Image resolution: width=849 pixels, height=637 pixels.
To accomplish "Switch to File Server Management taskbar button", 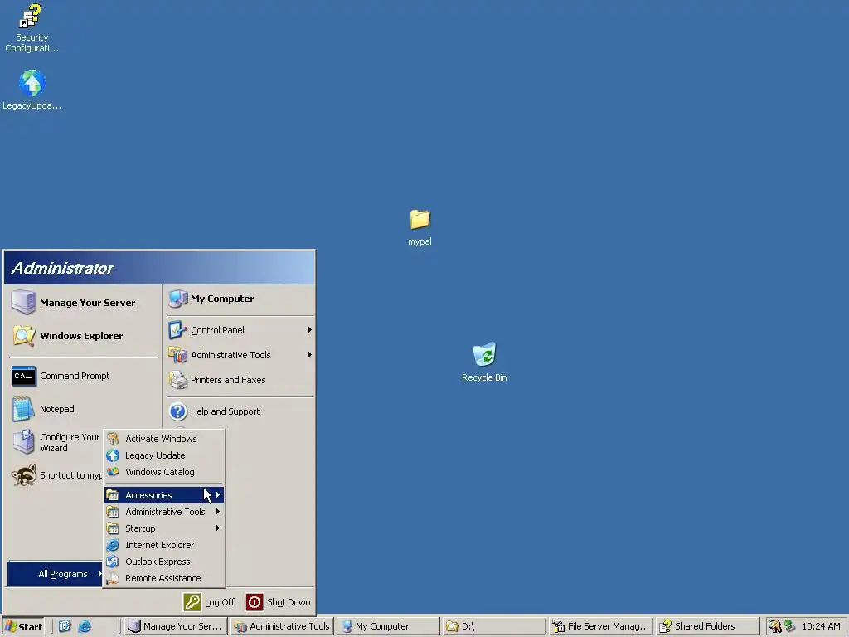I will (x=600, y=626).
